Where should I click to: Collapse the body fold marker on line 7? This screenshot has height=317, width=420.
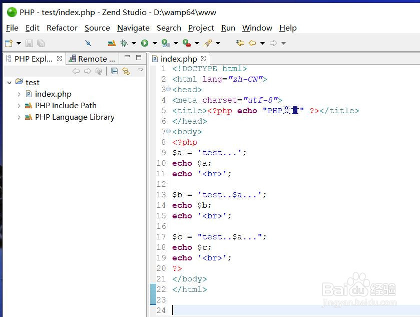click(x=168, y=131)
